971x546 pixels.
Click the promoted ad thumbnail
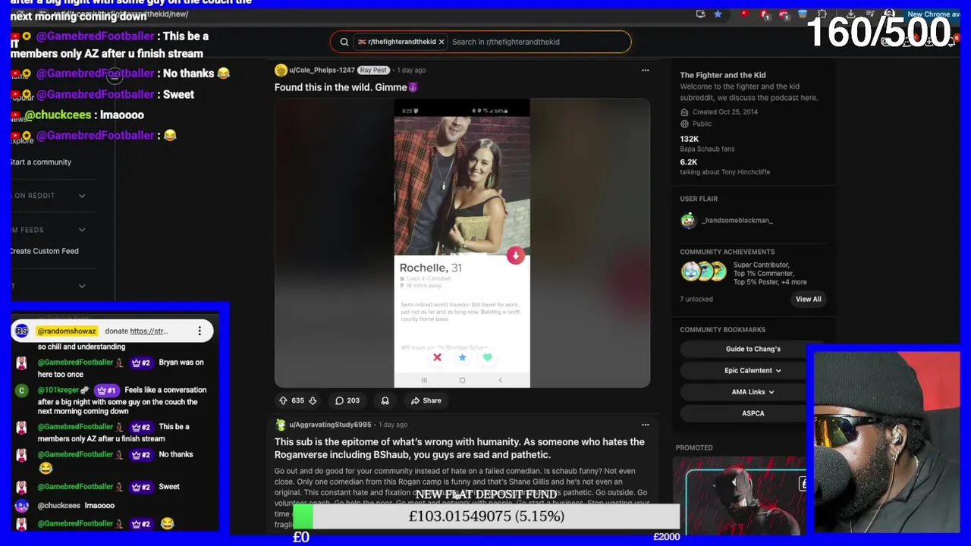[740, 495]
